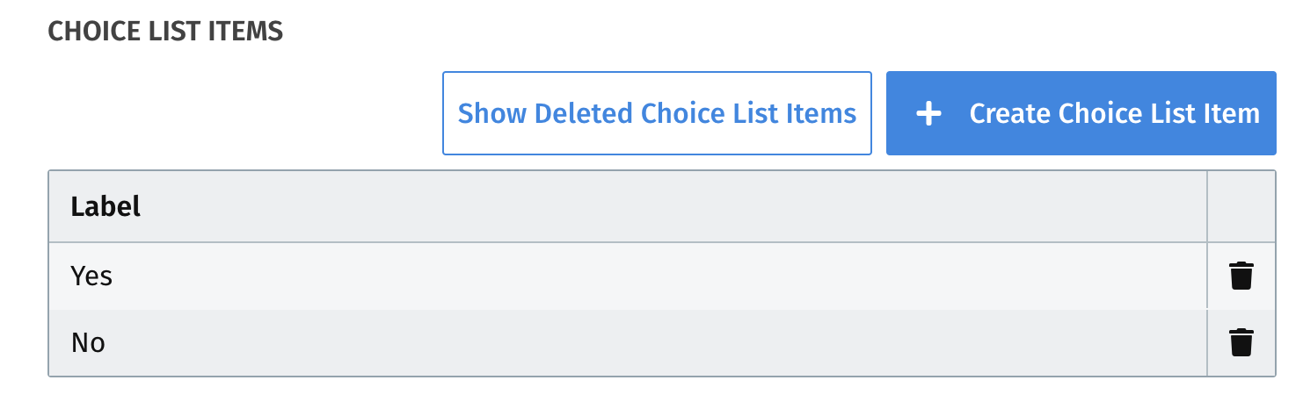Trash the item labeled No
Image resolution: width=1303 pixels, height=409 pixels.
(x=1241, y=342)
